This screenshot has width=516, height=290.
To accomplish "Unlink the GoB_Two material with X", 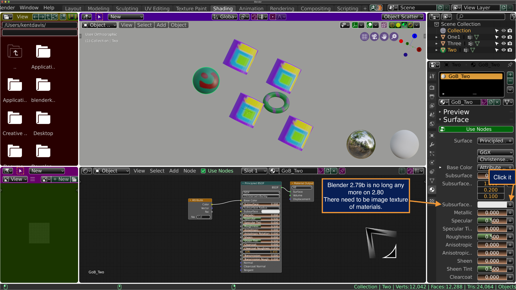I will [497, 102].
